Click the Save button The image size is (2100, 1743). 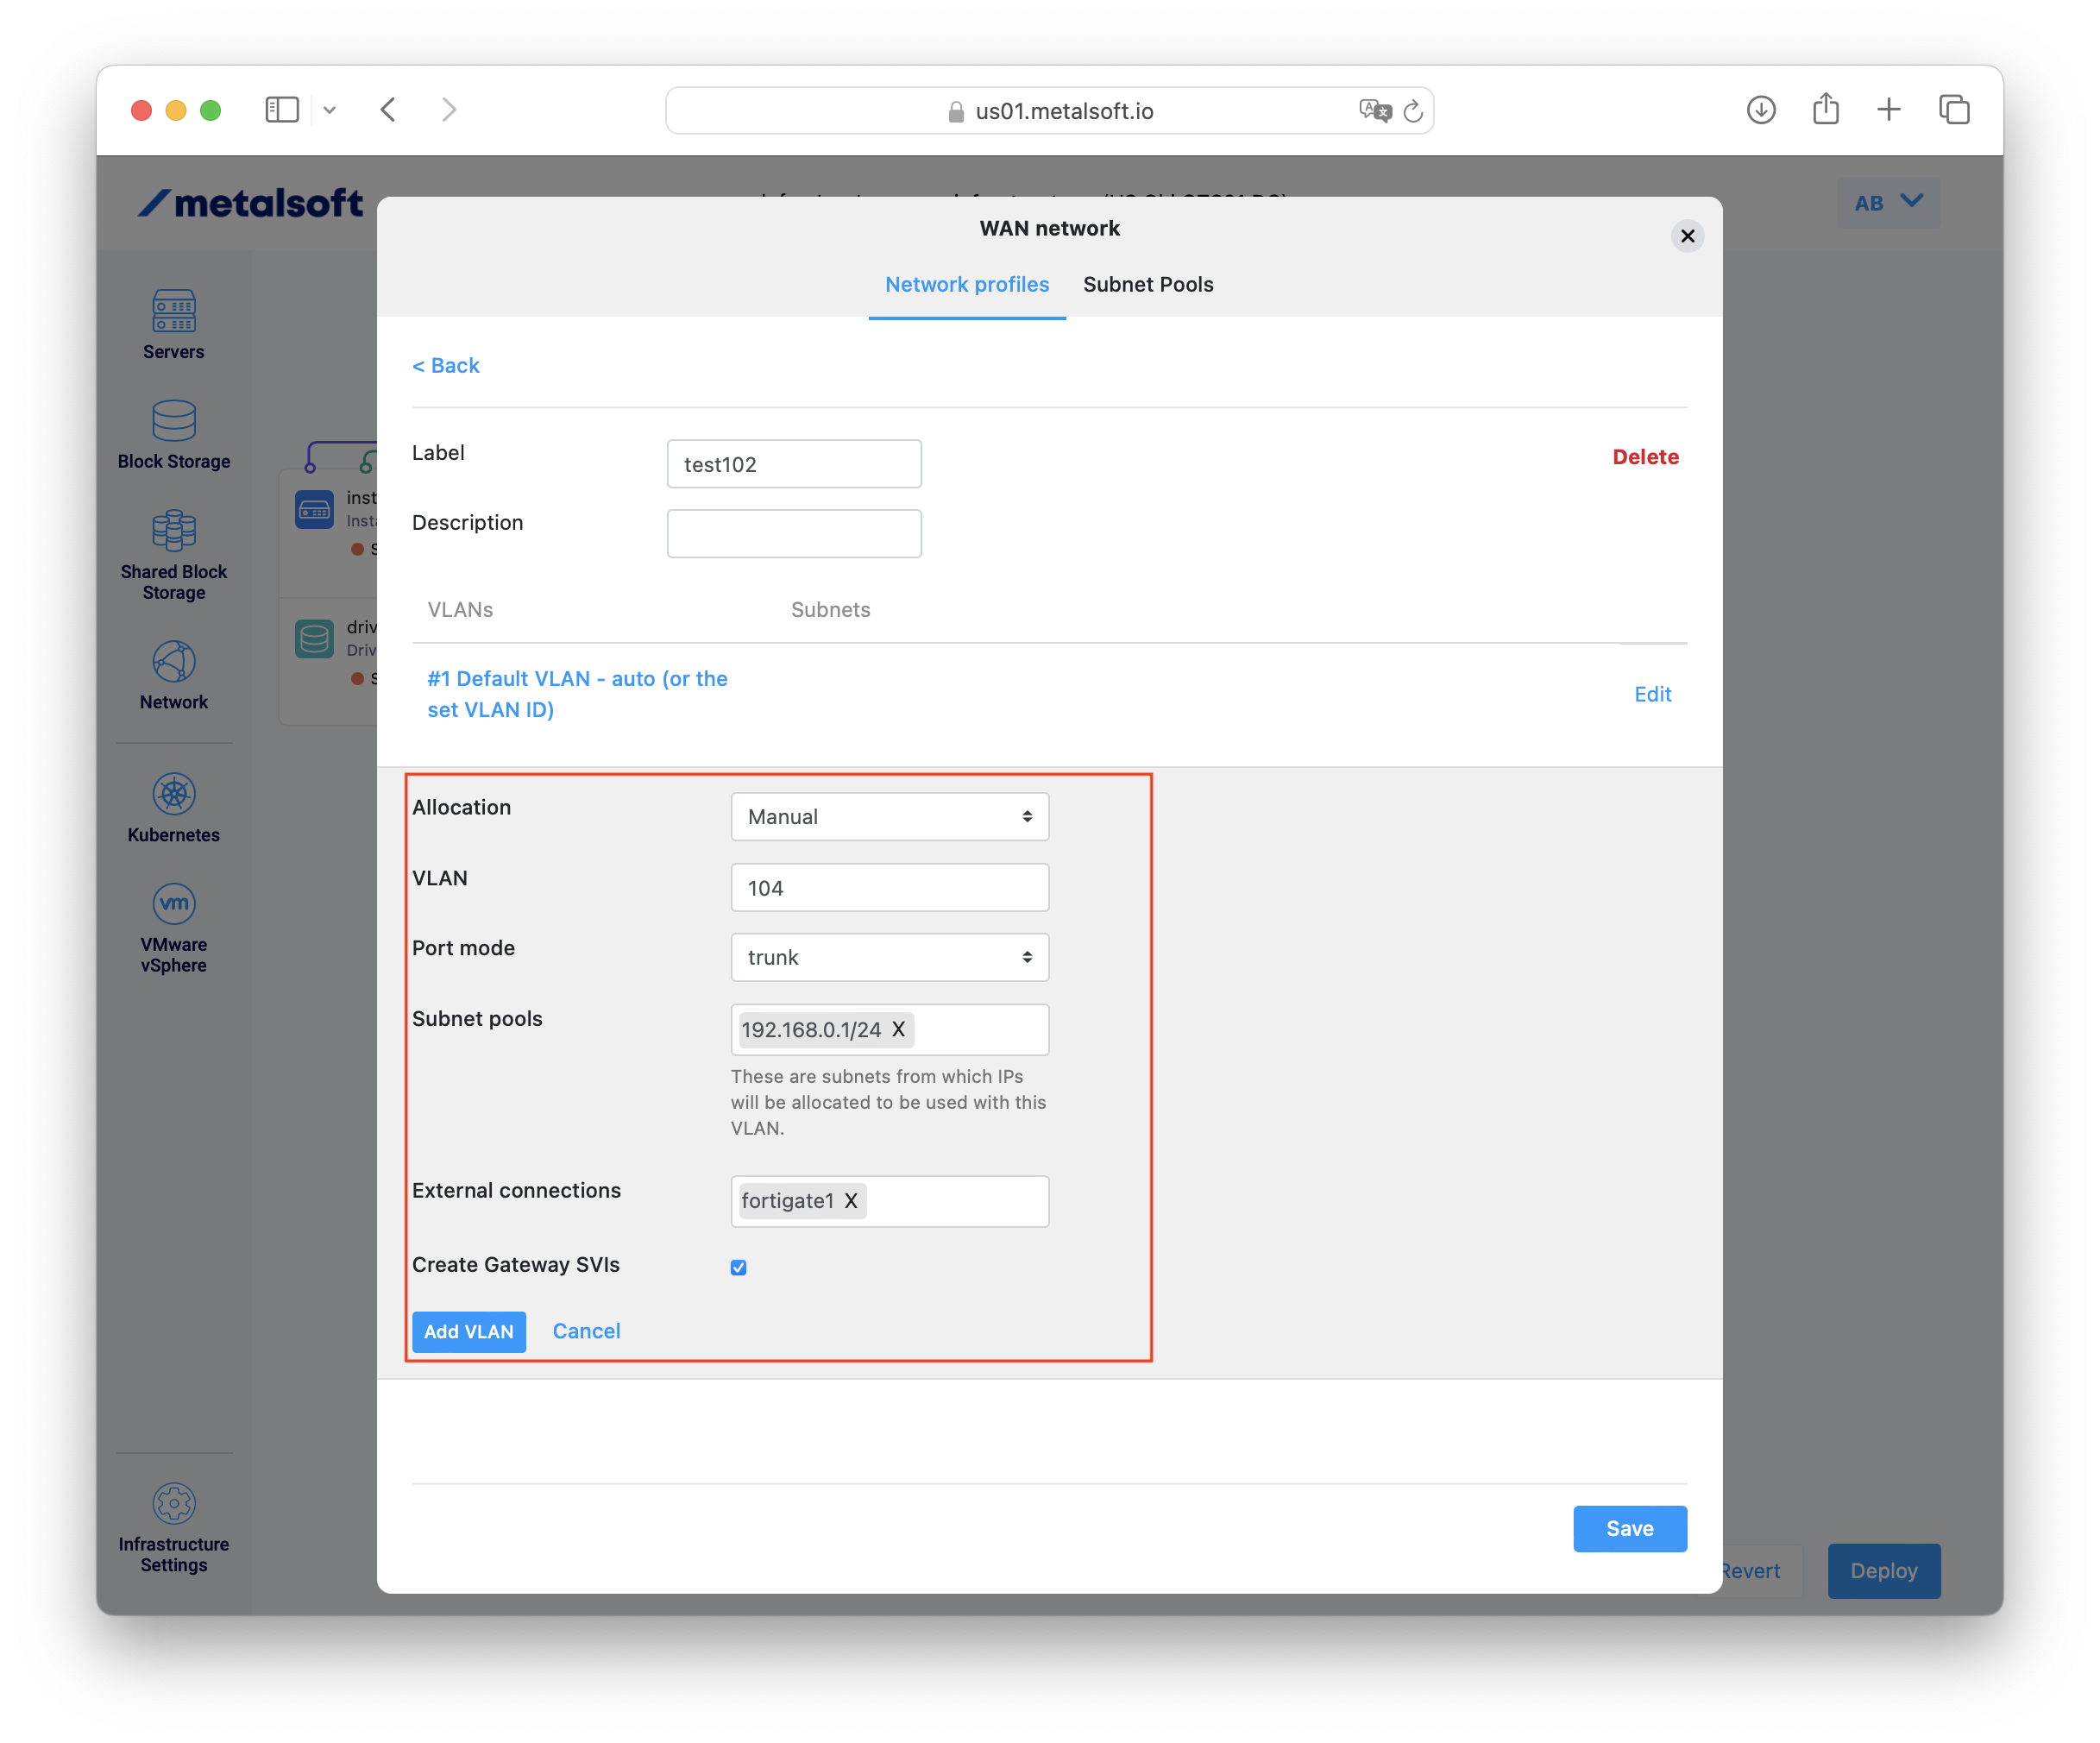[x=1629, y=1528]
